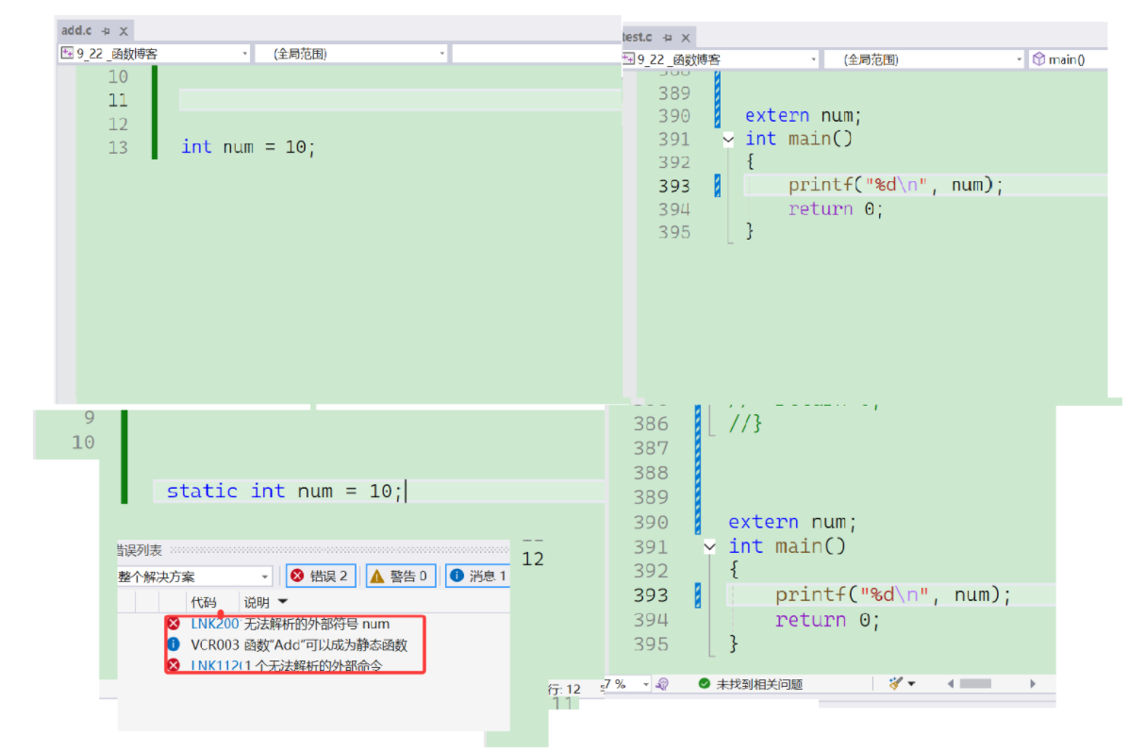Viewport: 1129px width, 752px height.
Task: Pin the add.c editor tab
Action: tap(106, 31)
